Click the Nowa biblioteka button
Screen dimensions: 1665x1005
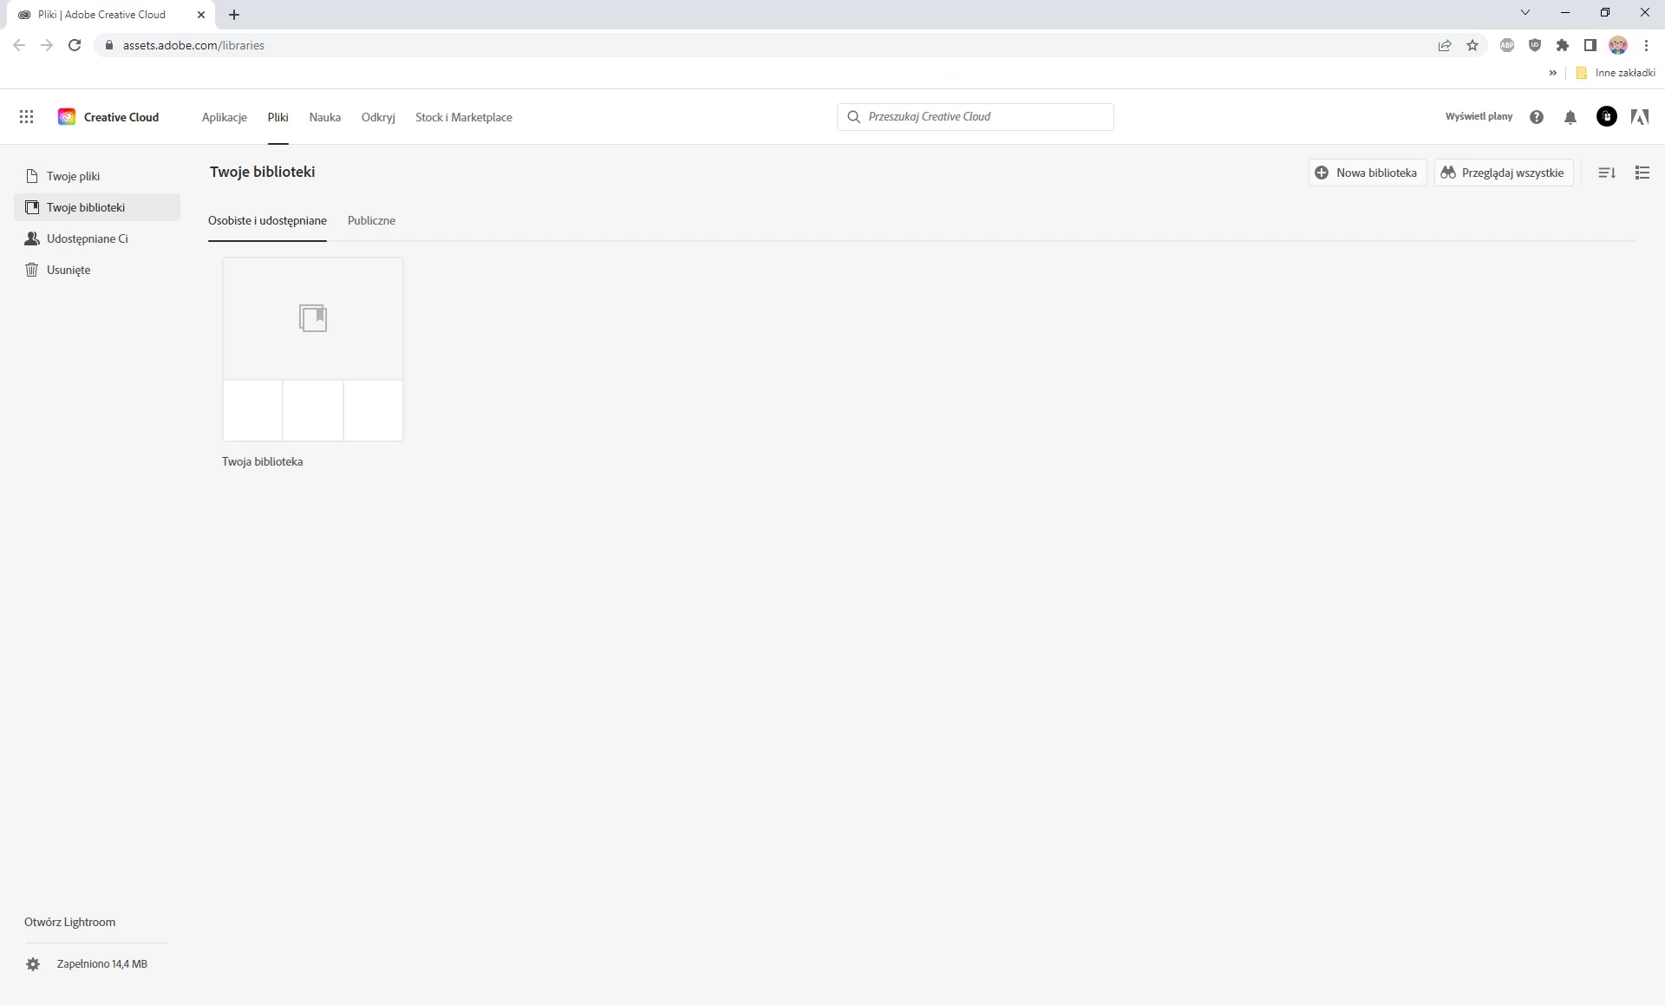pos(1367,173)
